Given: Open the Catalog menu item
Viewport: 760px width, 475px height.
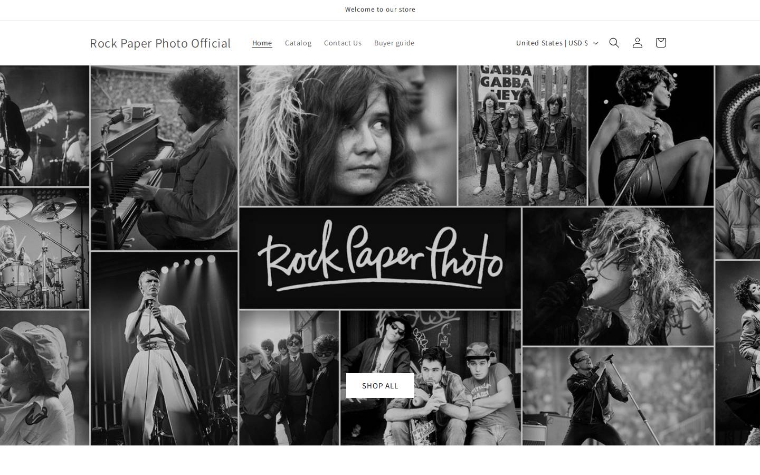Looking at the screenshot, I should (298, 43).
